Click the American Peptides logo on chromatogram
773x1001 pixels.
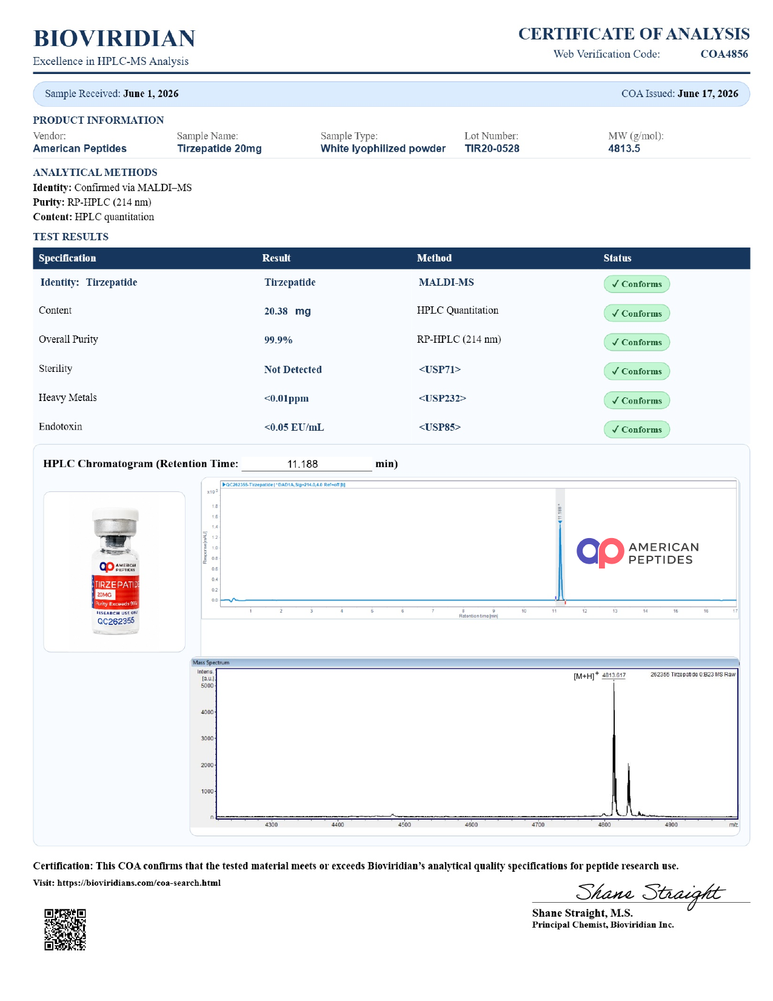(637, 553)
